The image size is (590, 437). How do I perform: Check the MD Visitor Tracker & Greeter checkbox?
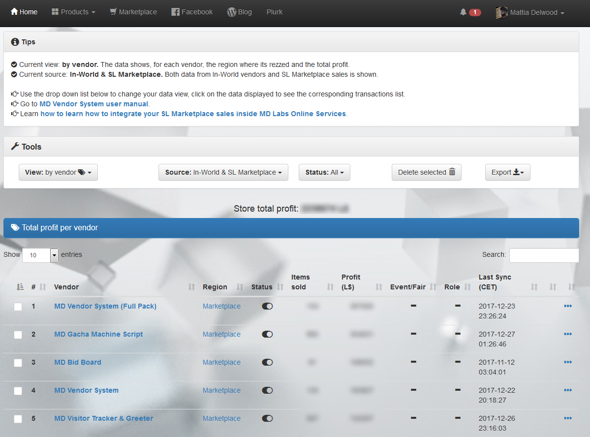[x=18, y=419]
